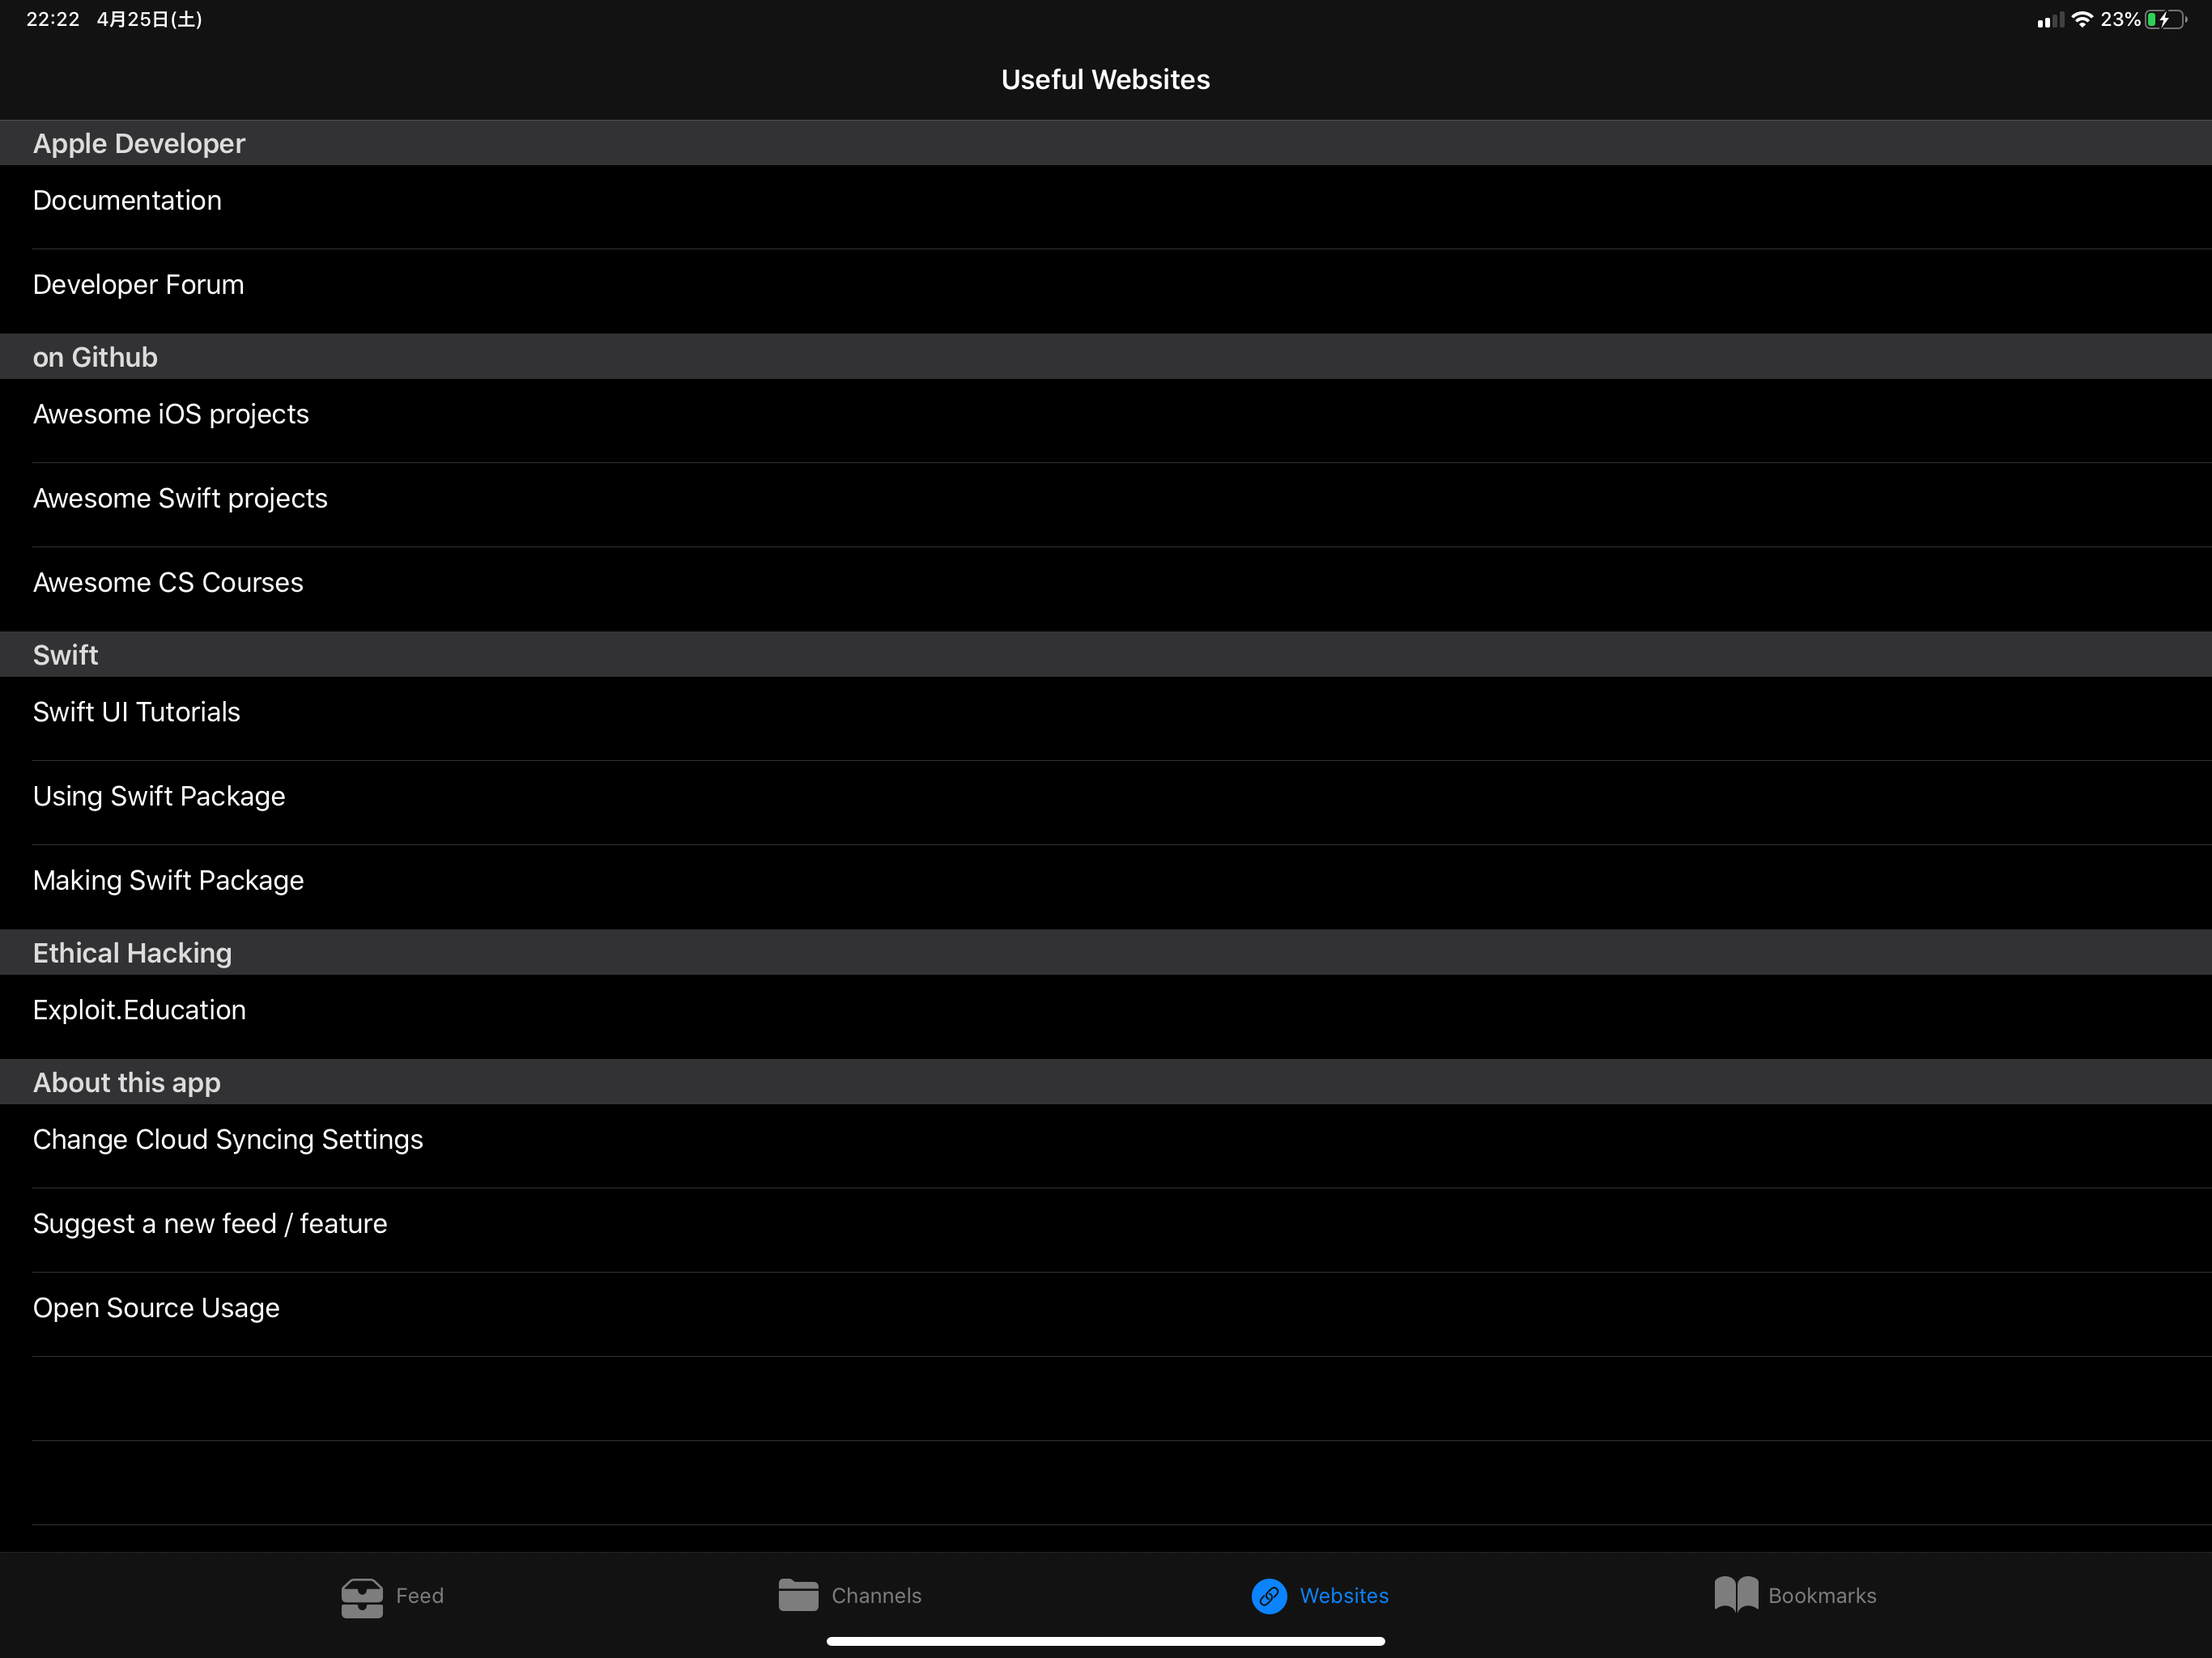
Task: Tap the Swift section header
Action: 1106,655
